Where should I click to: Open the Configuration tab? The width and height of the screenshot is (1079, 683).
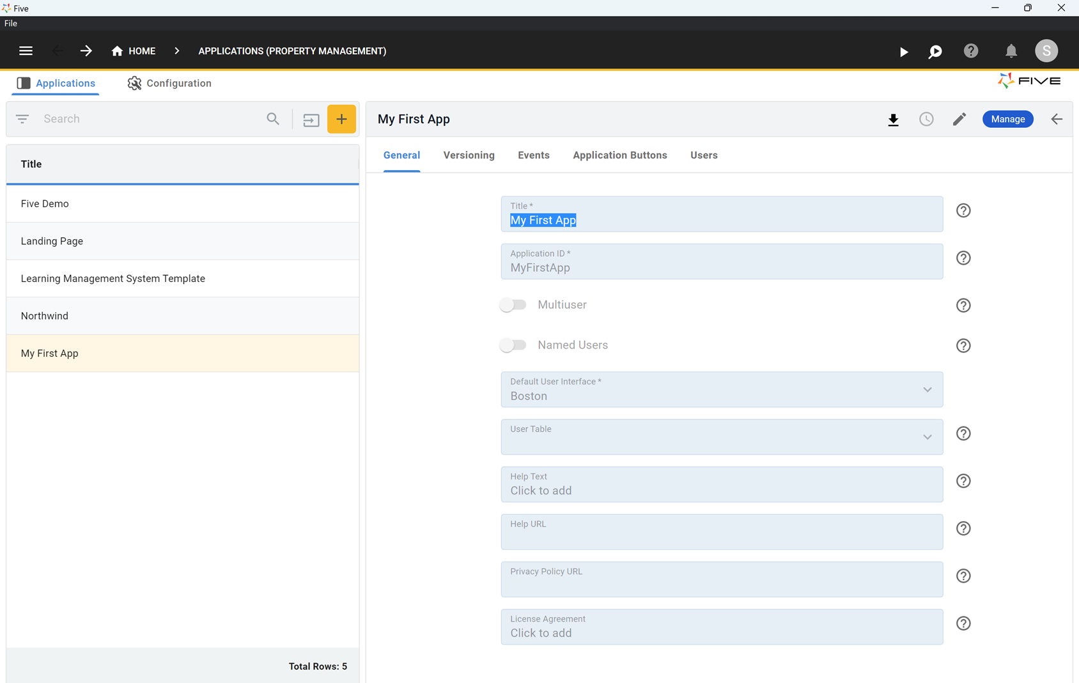point(169,83)
